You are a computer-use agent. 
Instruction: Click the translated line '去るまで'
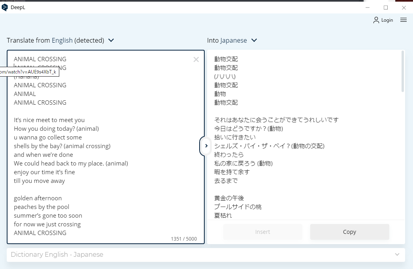pos(226,181)
